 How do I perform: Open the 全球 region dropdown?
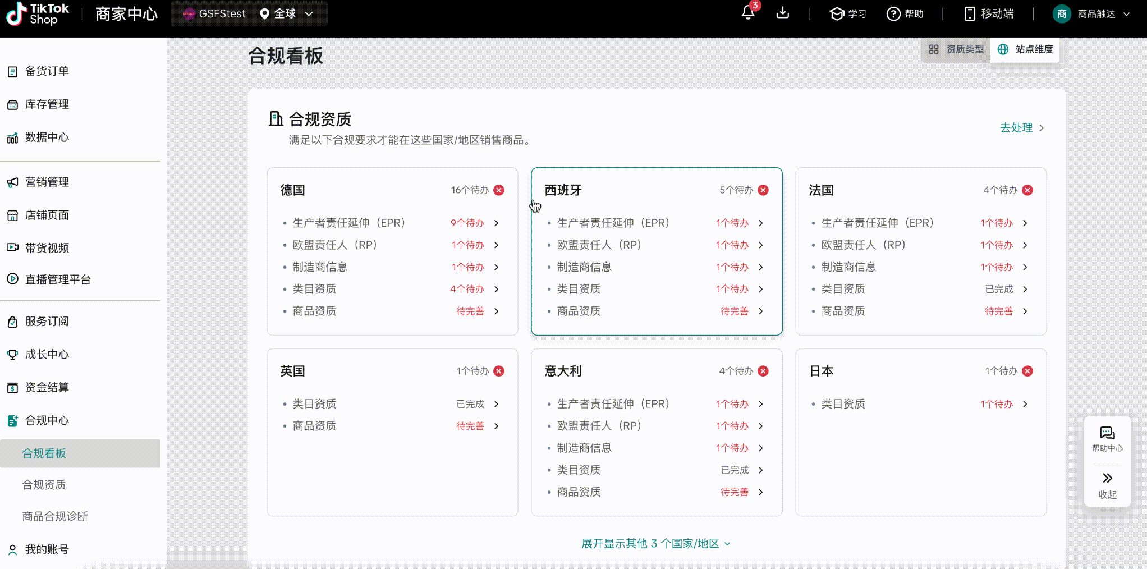tap(286, 13)
